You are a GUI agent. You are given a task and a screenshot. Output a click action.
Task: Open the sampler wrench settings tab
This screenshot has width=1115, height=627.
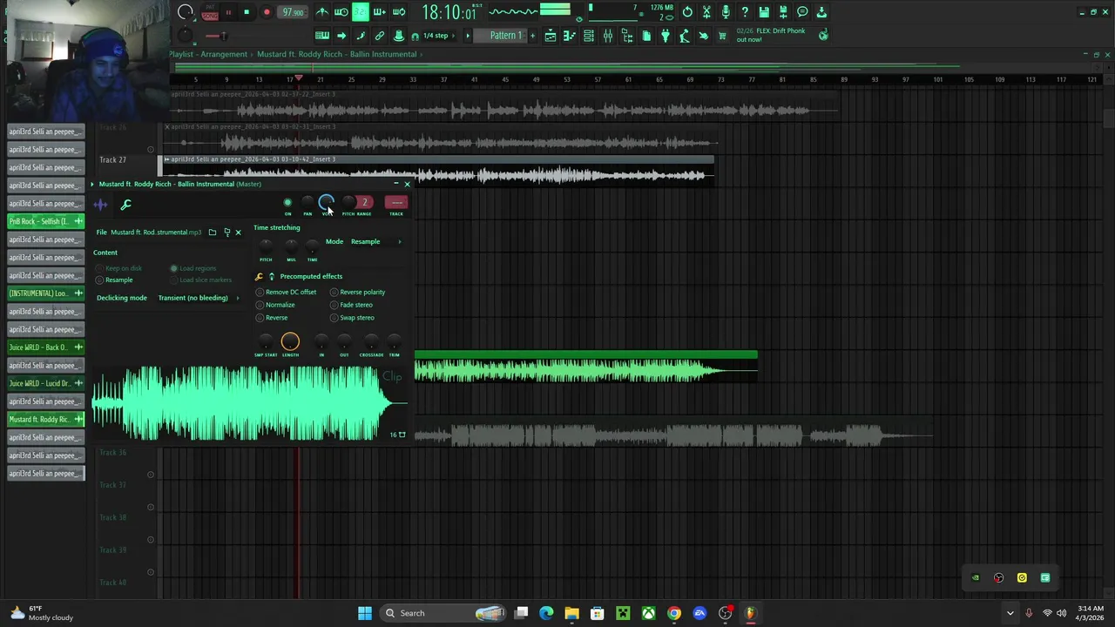(126, 205)
